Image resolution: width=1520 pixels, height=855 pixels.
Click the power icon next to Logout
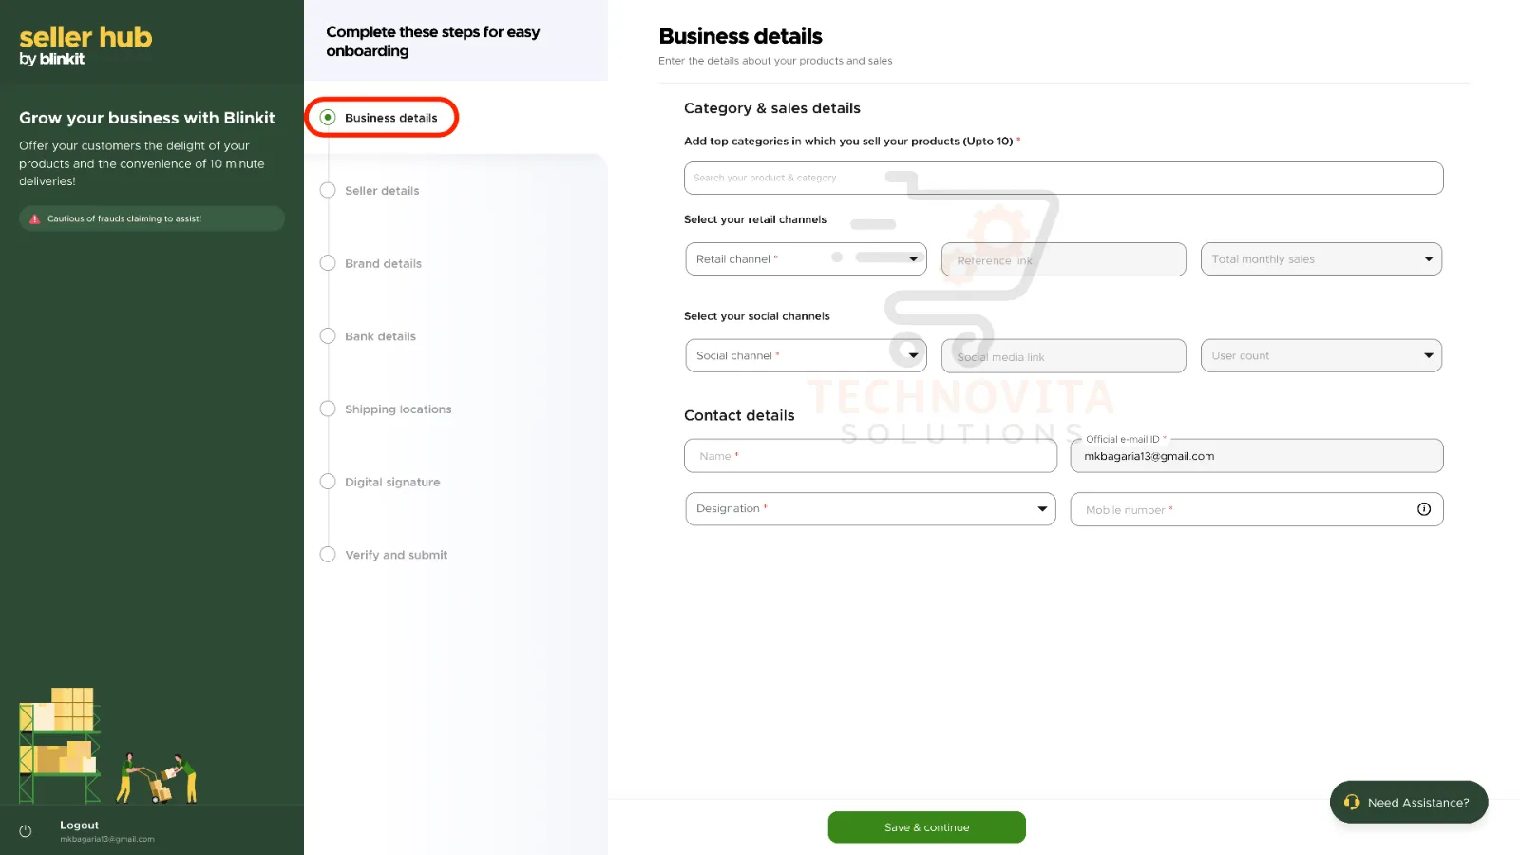[x=25, y=830]
